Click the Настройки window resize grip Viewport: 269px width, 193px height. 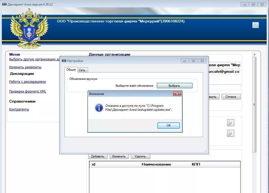[205, 151]
